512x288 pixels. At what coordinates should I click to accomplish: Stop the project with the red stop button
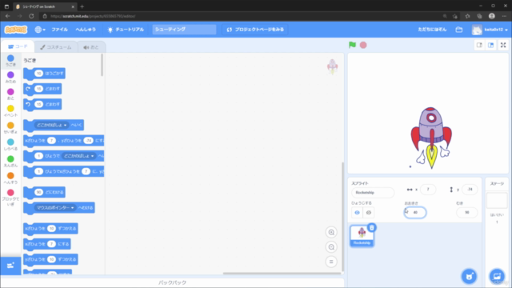coord(363,45)
